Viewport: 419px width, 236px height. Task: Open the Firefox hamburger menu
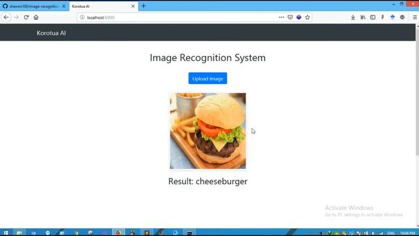(x=414, y=18)
